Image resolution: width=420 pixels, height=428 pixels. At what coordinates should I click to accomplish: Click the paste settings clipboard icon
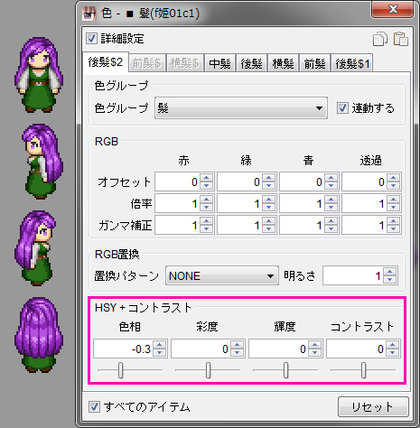click(x=401, y=39)
